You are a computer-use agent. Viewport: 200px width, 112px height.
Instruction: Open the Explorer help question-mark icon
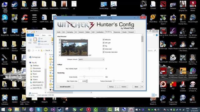[157, 35]
